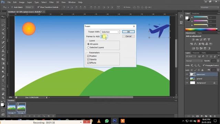Open the File menu
The image size is (220, 124).
coord(9,2)
